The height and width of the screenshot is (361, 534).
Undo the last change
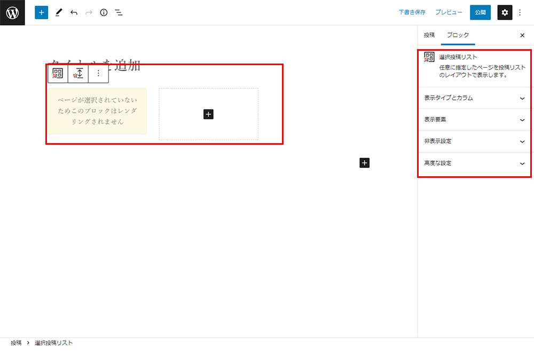(x=74, y=12)
